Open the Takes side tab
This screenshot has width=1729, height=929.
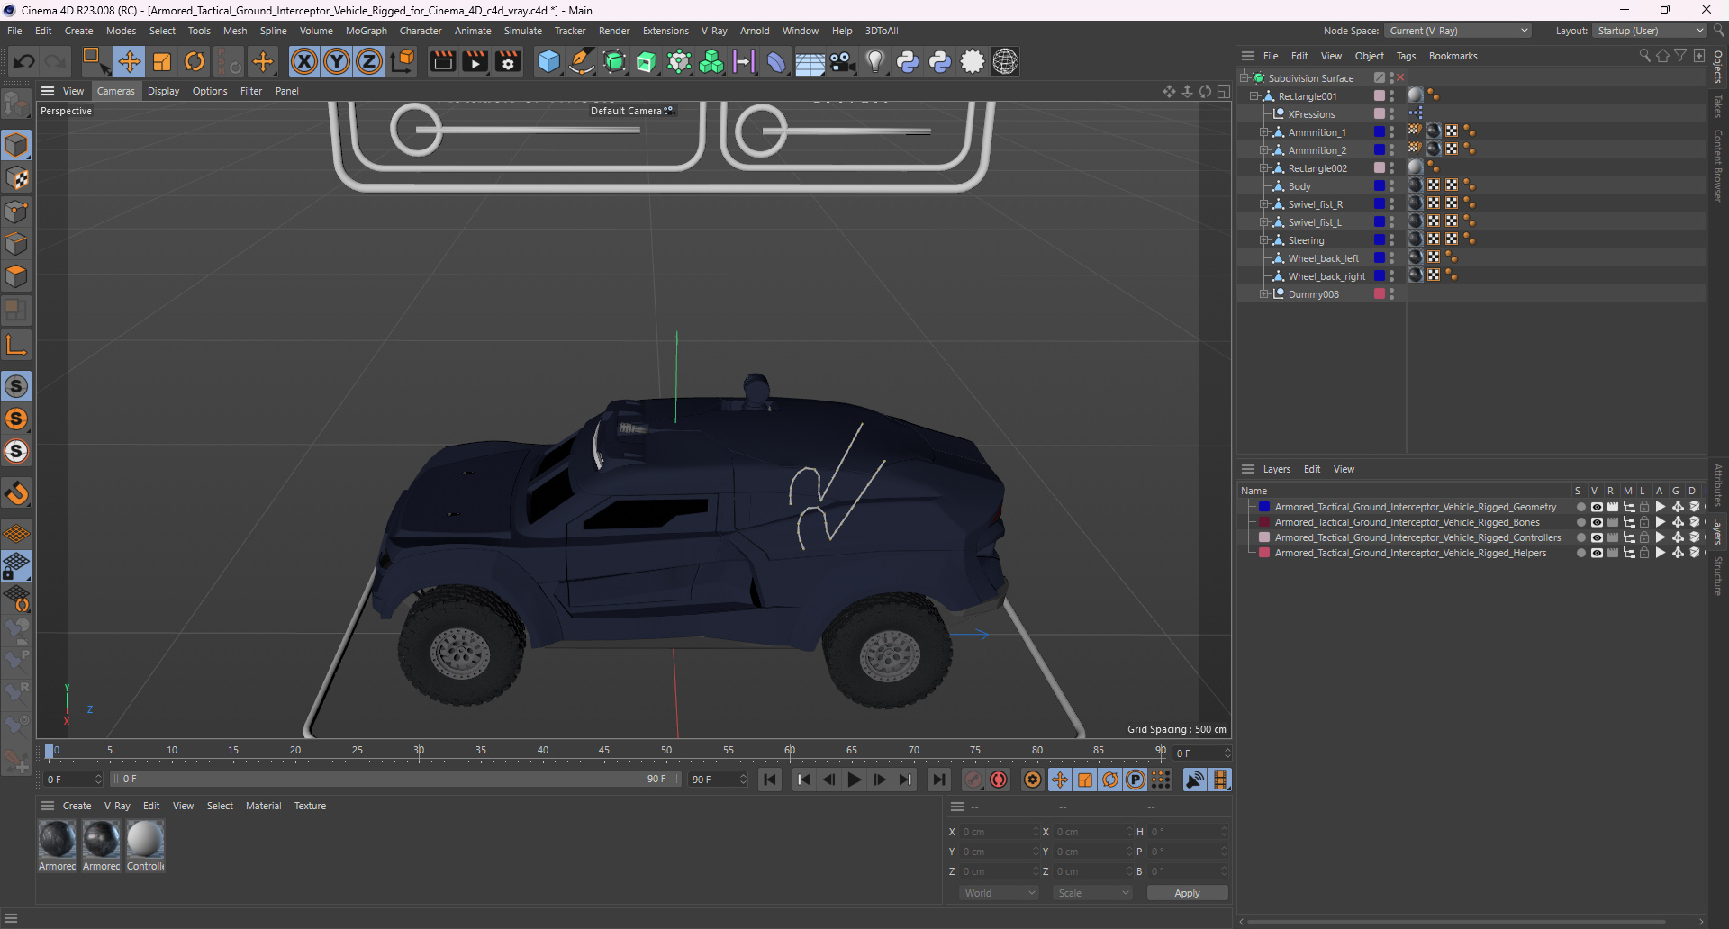point(1718,106)
